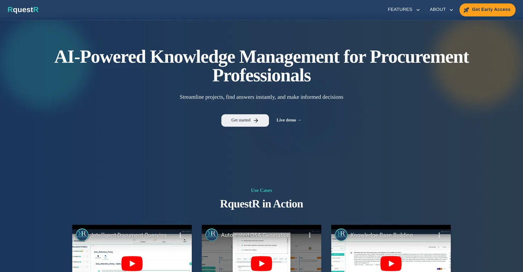This screenshot has width=523, height=272.
Task: Click the 'Use Cases' label
Action: point(262,190)
